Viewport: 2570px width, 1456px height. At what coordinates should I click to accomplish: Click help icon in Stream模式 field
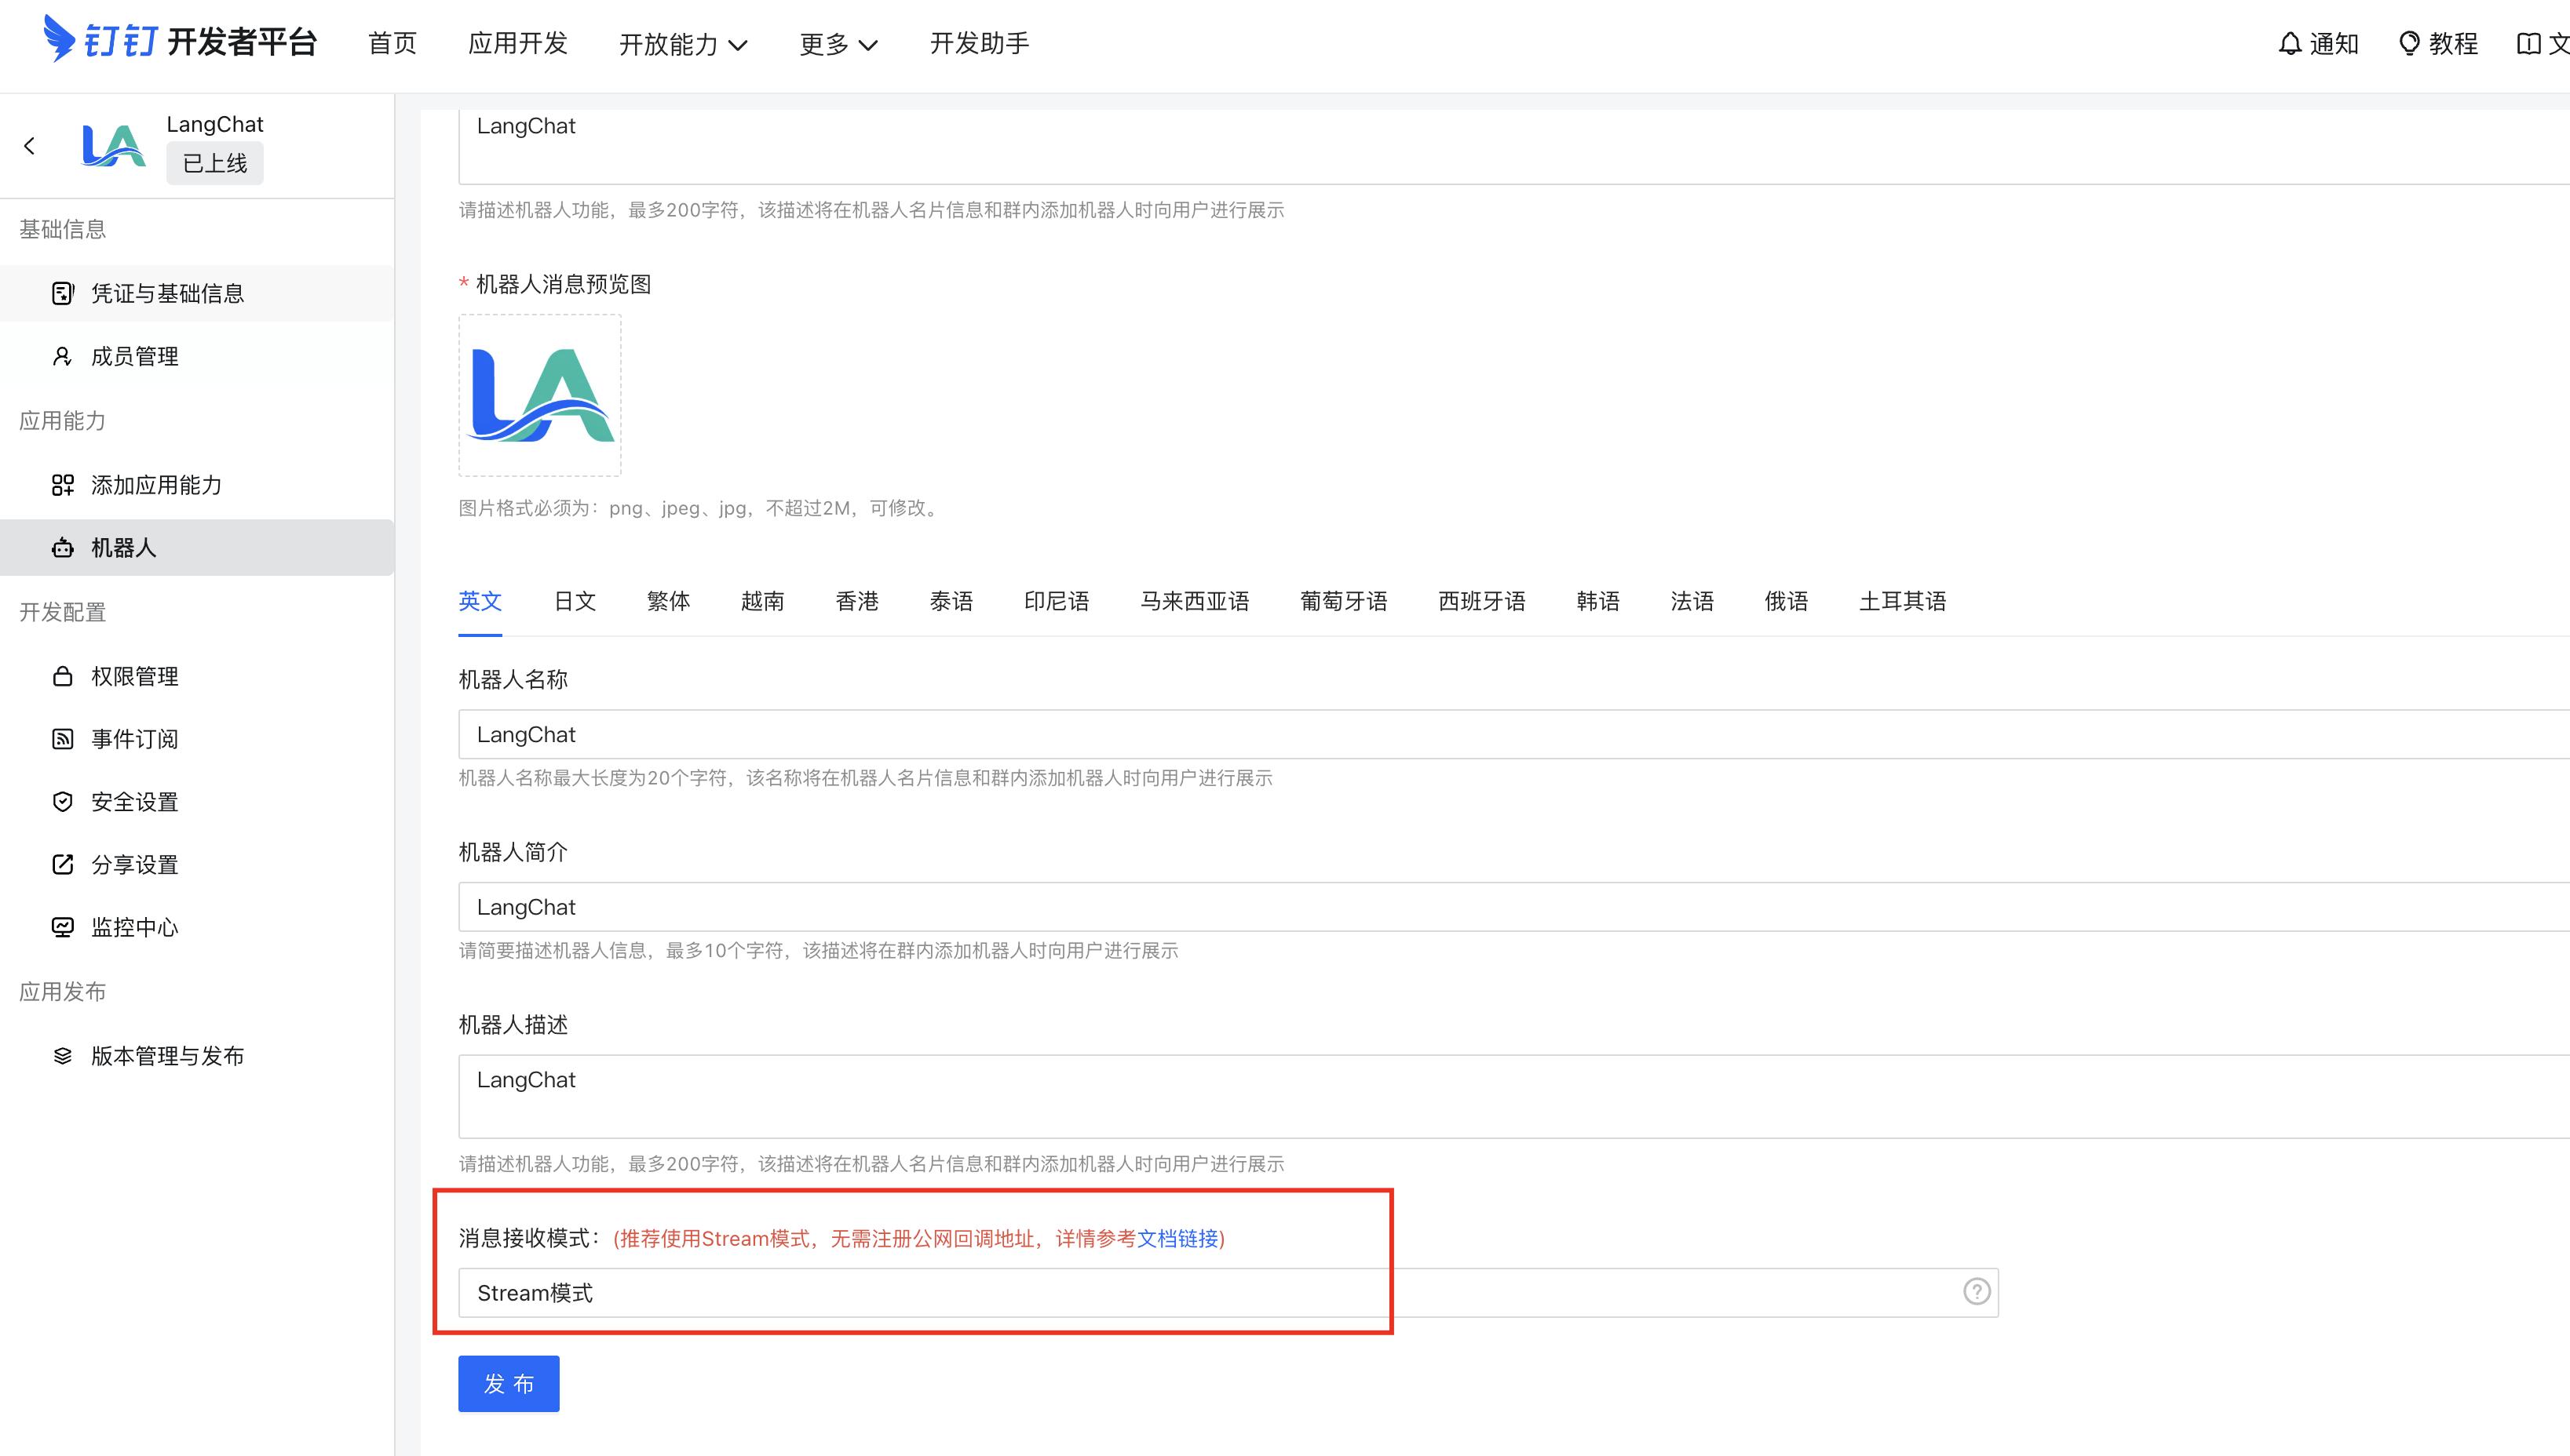click(x=1976, y=1292)
